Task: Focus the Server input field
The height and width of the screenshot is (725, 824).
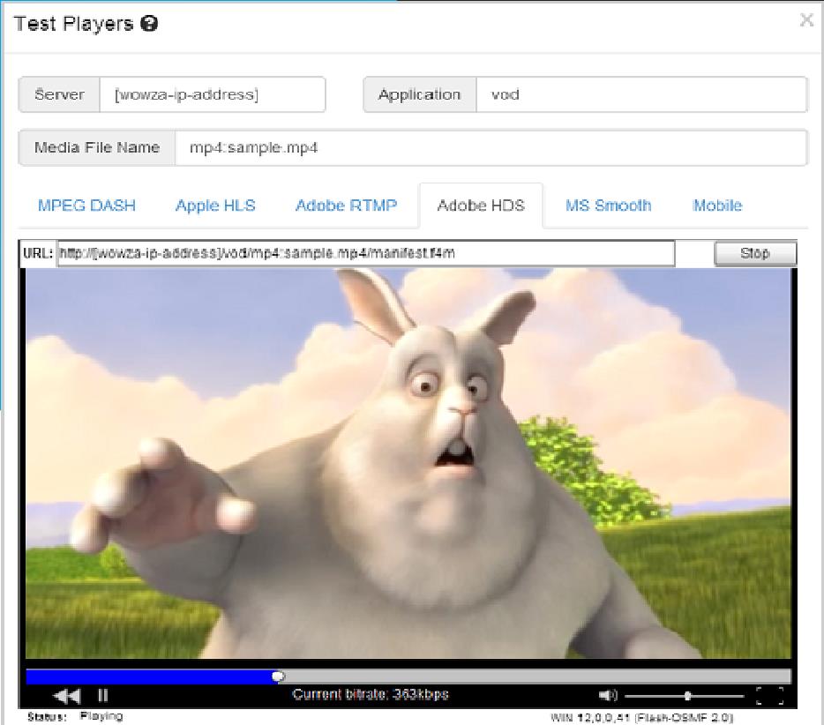Action: point(213,94)
